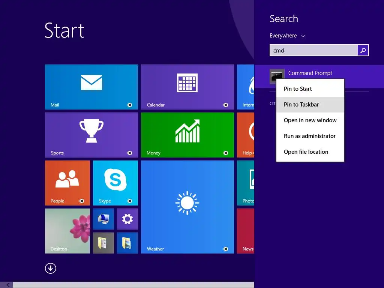Select Open file location
This screenshot has width=384, height=288.
click(x=310, y=152)
